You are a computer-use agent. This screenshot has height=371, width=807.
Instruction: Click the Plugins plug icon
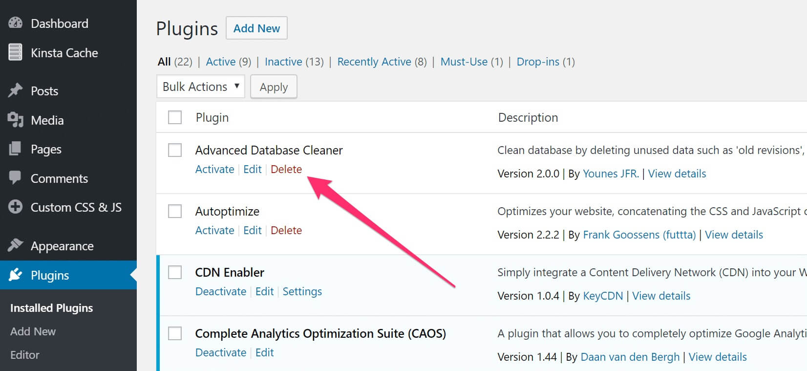pyautogui.click(x=15, y=275)
